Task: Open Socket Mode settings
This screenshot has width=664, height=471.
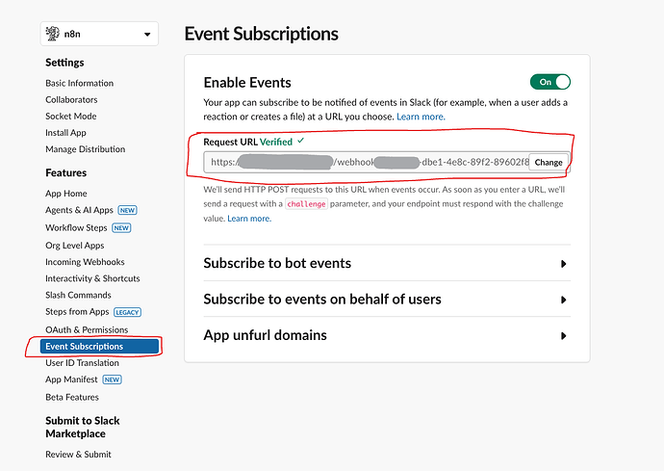Action: [71, 117]
